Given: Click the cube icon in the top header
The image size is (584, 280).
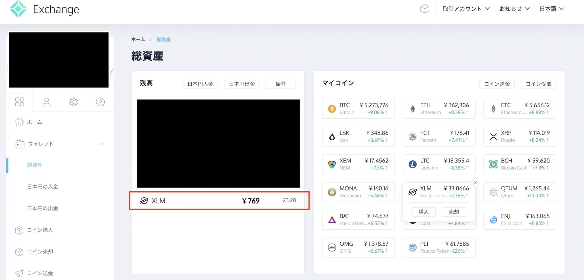Looking at the screenshot, I should 425,9.
